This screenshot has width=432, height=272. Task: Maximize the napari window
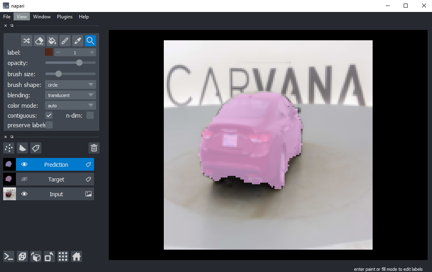pos(406,6)
